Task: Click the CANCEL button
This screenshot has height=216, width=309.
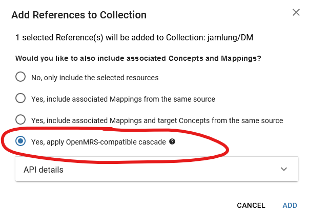Action: pos(251,205)
